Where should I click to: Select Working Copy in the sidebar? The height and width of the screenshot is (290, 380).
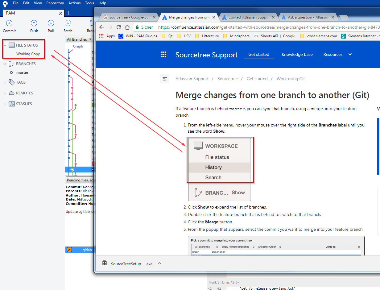[x=28, y=54]
